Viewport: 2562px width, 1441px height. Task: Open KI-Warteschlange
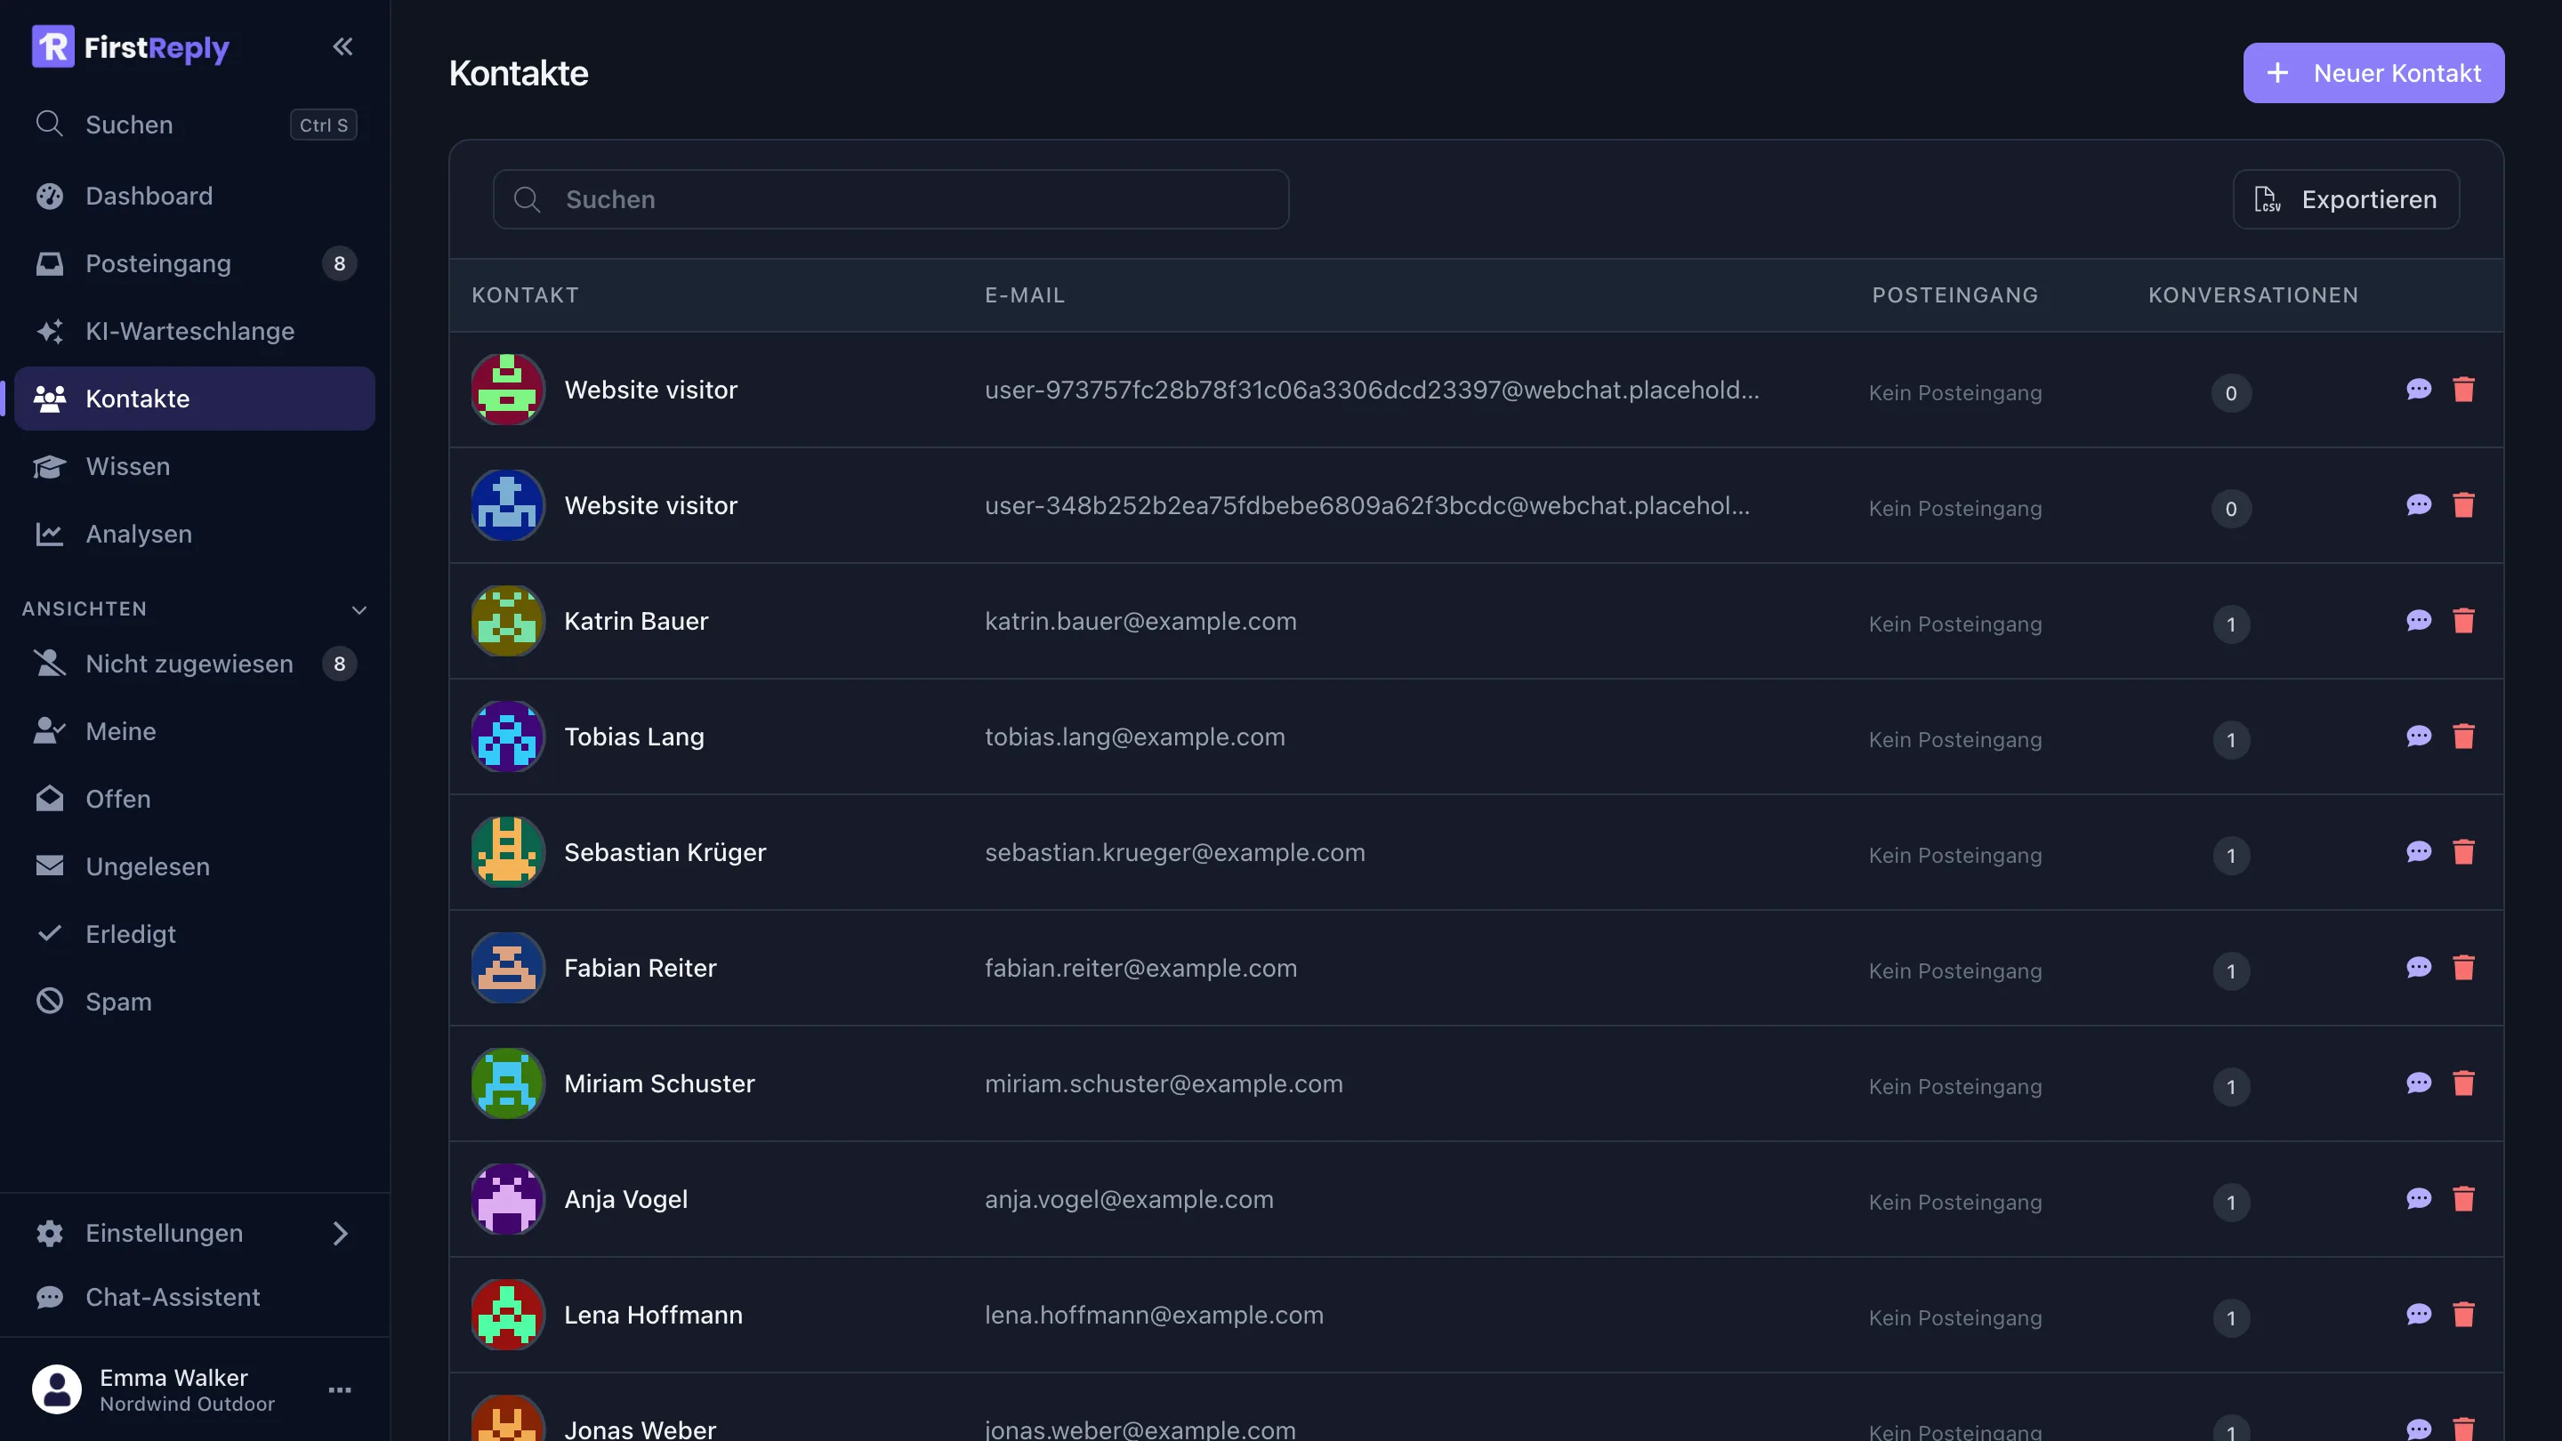pyautogui.click(x=195, y=331)
